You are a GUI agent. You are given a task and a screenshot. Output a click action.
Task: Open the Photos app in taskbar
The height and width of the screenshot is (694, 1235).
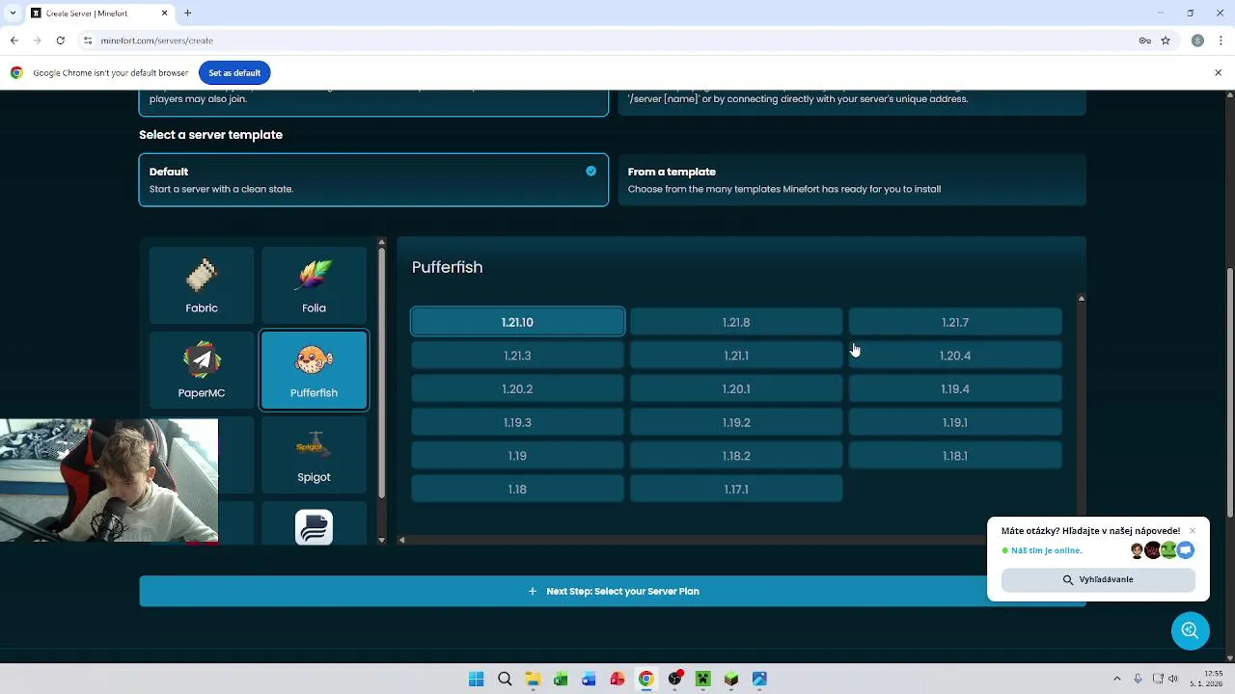(759, 679)
